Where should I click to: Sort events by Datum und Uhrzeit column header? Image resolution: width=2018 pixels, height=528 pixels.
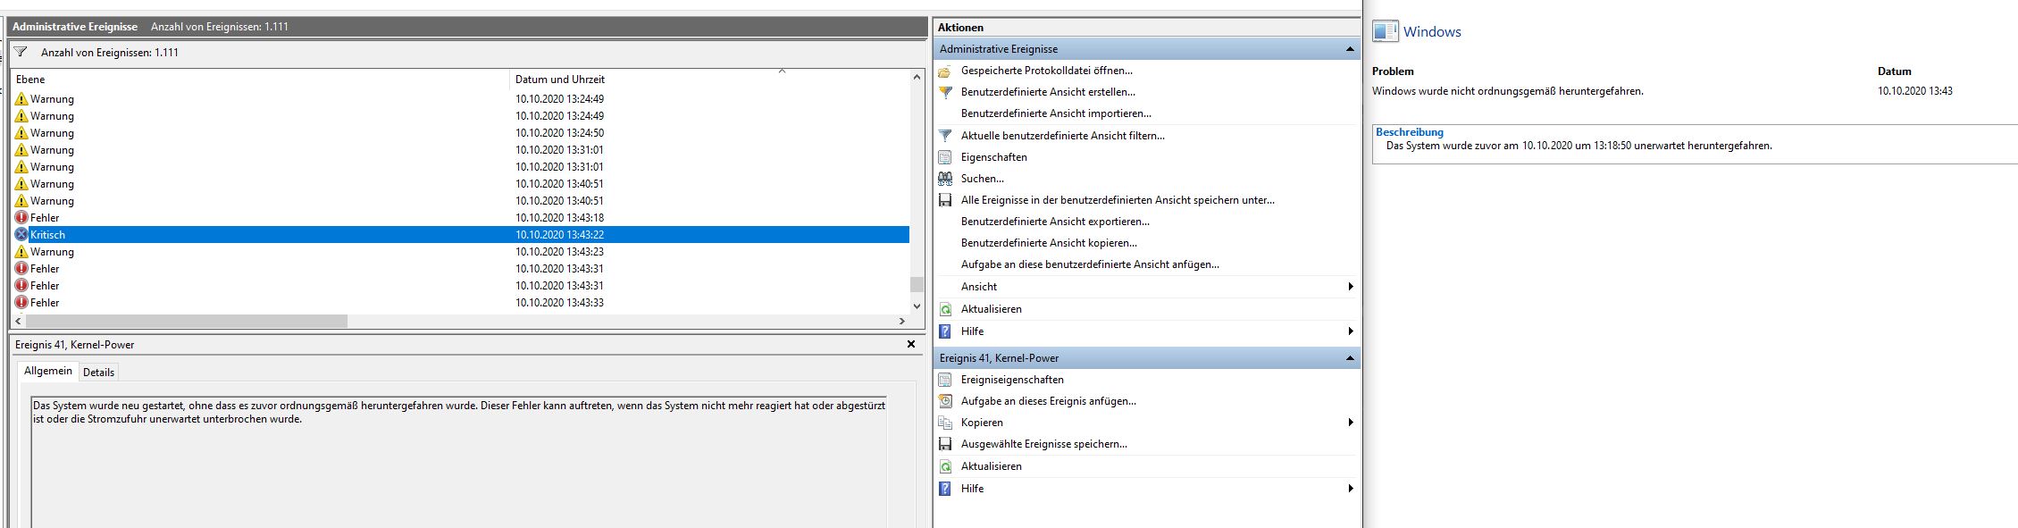point(710,80)
